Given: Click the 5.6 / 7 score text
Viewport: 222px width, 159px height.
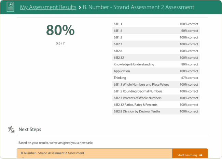Looking at the screenshot, I should 60,44.
